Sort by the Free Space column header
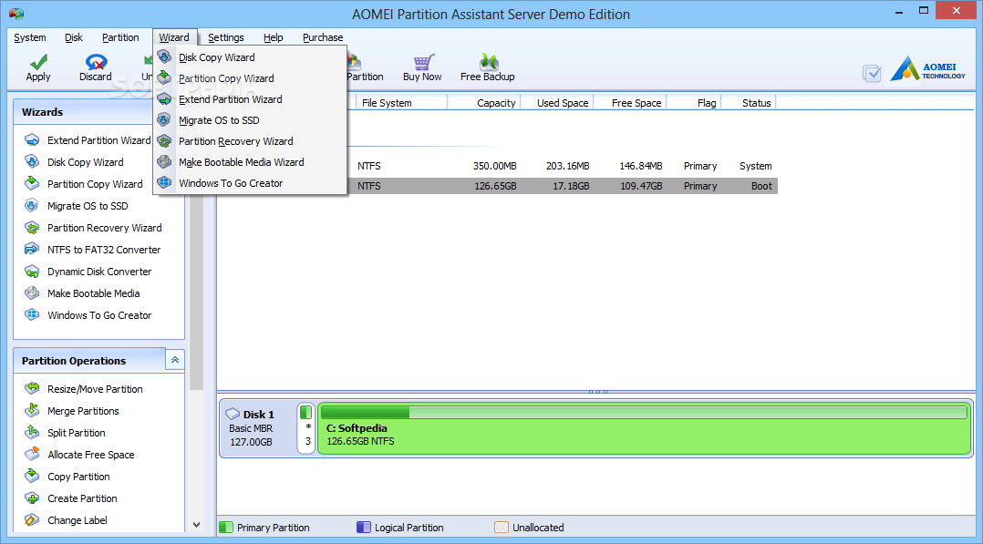 pyautogui.click(x=630, y=102)
